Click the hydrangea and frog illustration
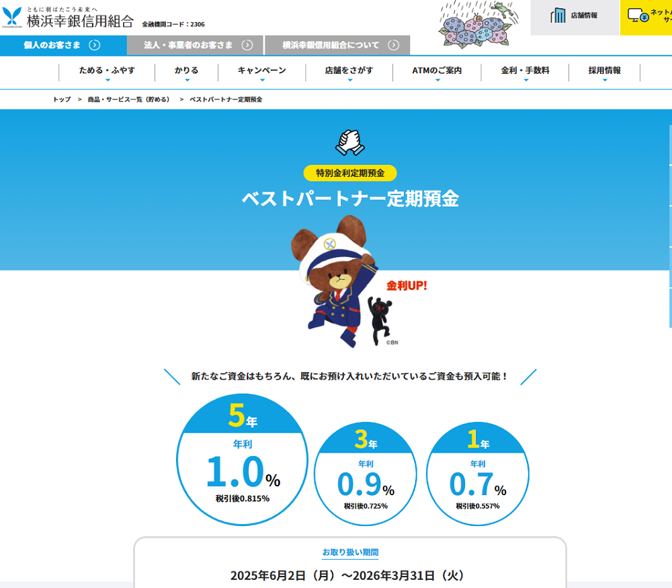 click(478, 24)
